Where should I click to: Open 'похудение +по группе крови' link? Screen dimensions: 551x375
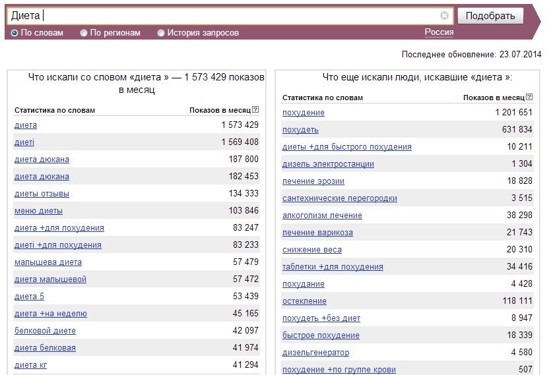tap(339, 370)
